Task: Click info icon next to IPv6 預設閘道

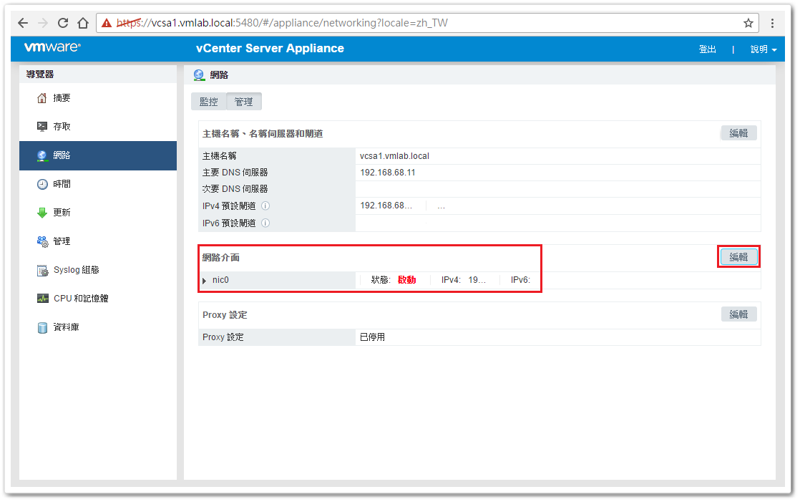Action: pyautogui.click(x=265, y=223)
